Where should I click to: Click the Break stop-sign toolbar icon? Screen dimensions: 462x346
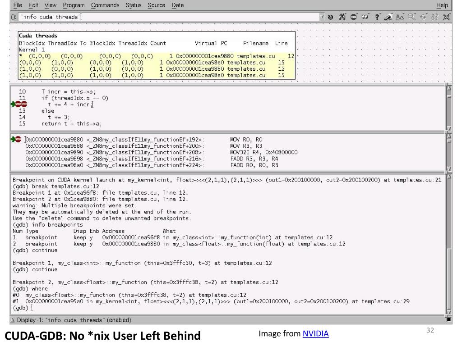click(x=354, y=17)
